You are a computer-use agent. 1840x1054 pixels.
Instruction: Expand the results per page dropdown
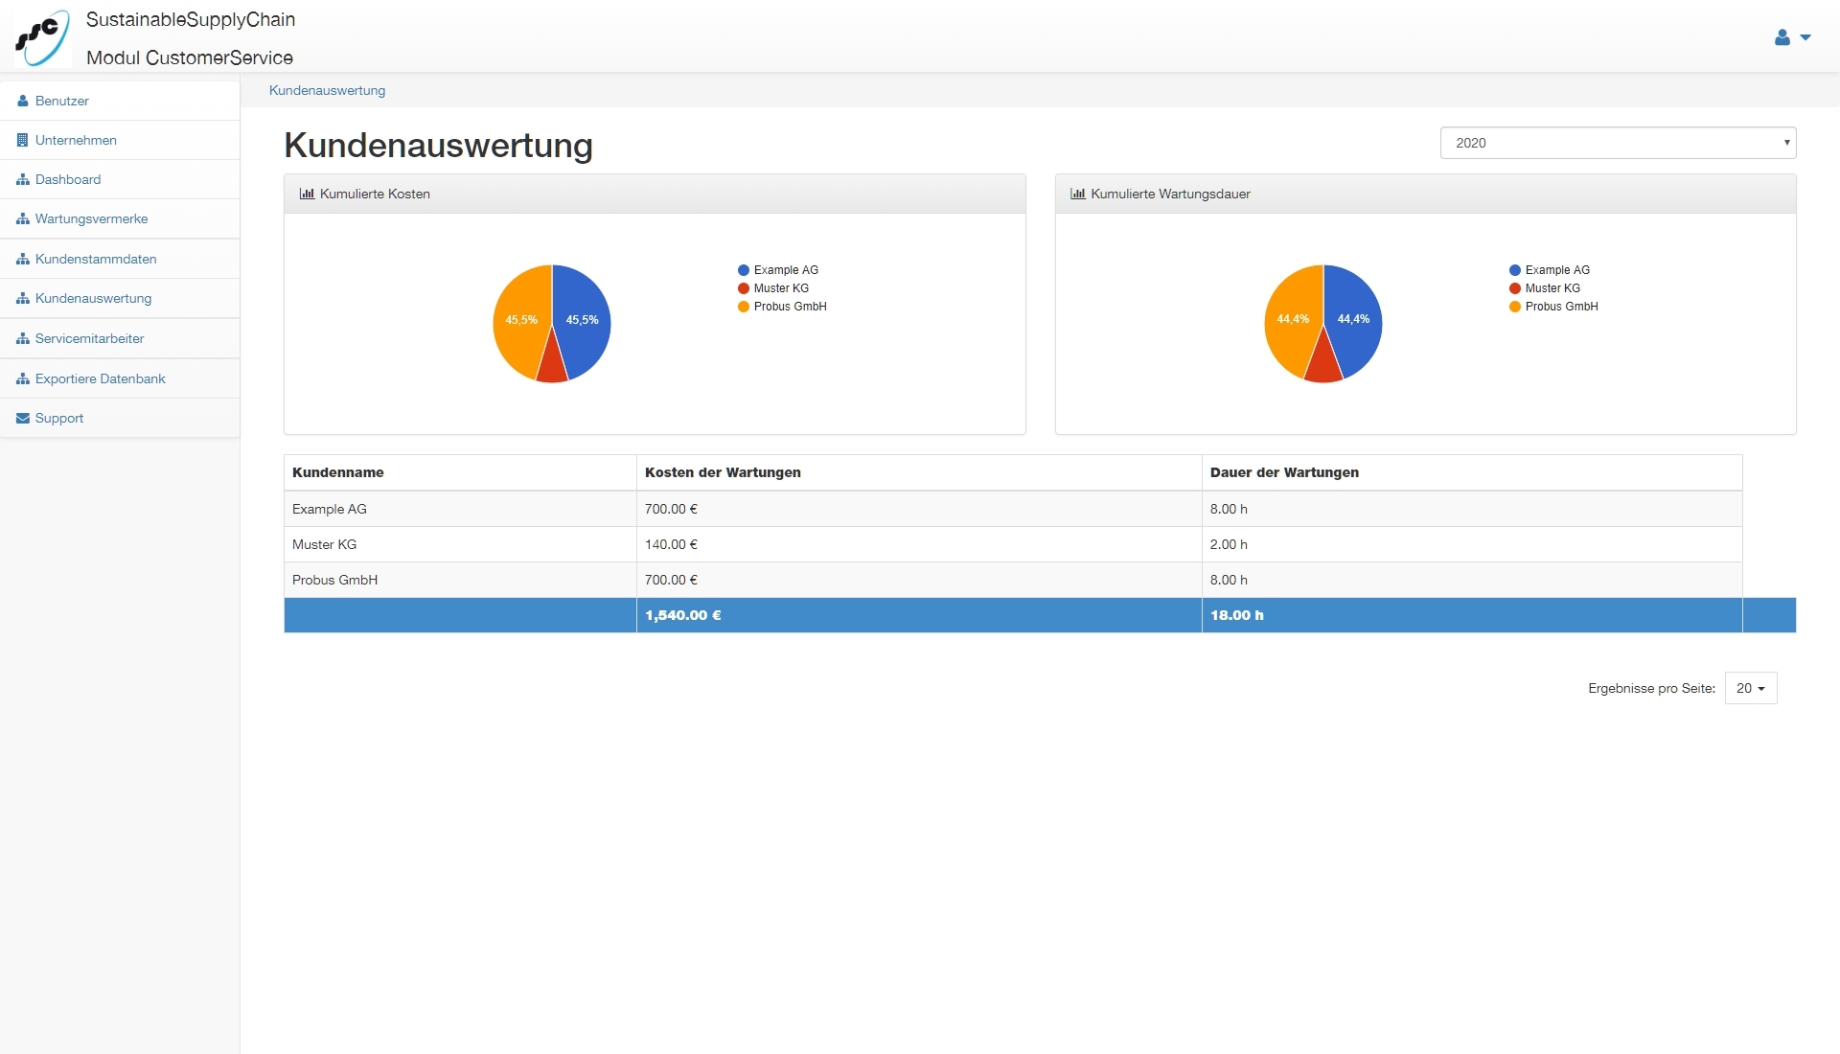point(1750,688)
